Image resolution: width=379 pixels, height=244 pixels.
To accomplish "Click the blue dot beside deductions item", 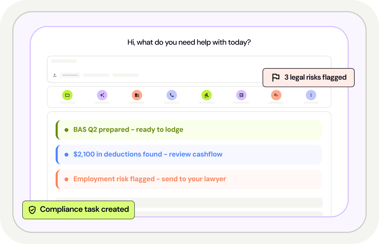I will pyautogui.click(x=66, y=154).
